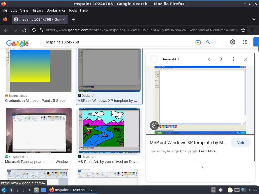The height and width of the screenshot is (194, 259).
Task: Search by image with camera icon
Action: coord(198,42)
